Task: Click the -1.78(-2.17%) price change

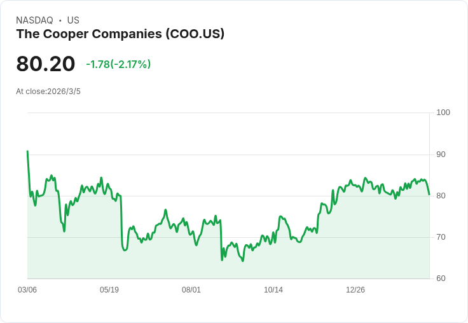Action: (118, 64)
